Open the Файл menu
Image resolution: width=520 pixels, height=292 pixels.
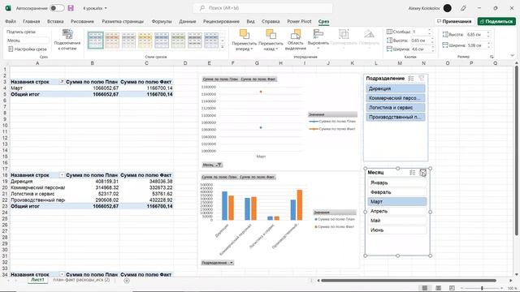[x=11, y=21]
